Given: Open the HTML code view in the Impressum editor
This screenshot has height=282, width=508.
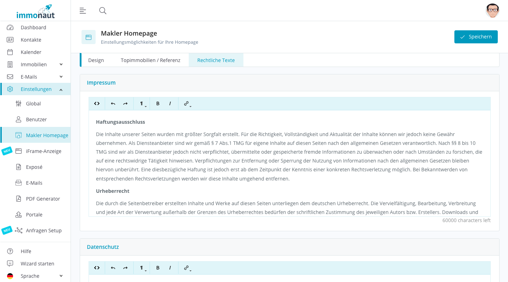Looking at the screenshot, I should click(97, 103).
